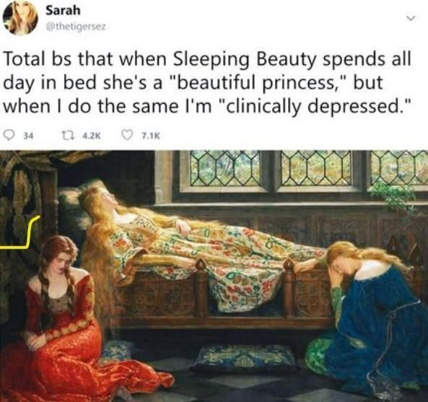Click the @thetigersez handle
Screen dimensions: 428x402
76,27
